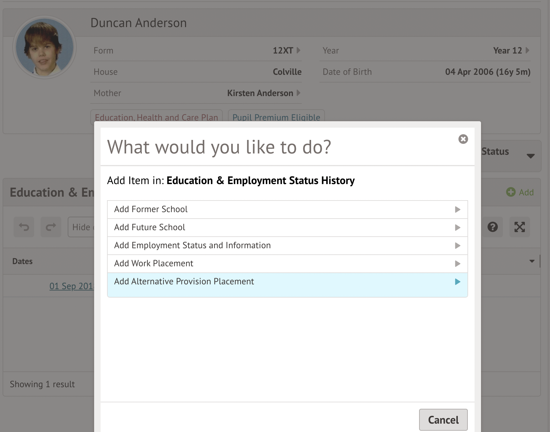550x432 pixels.
Task: Click the arrow next to Form 12XT
Action: [x=299, y=50]
